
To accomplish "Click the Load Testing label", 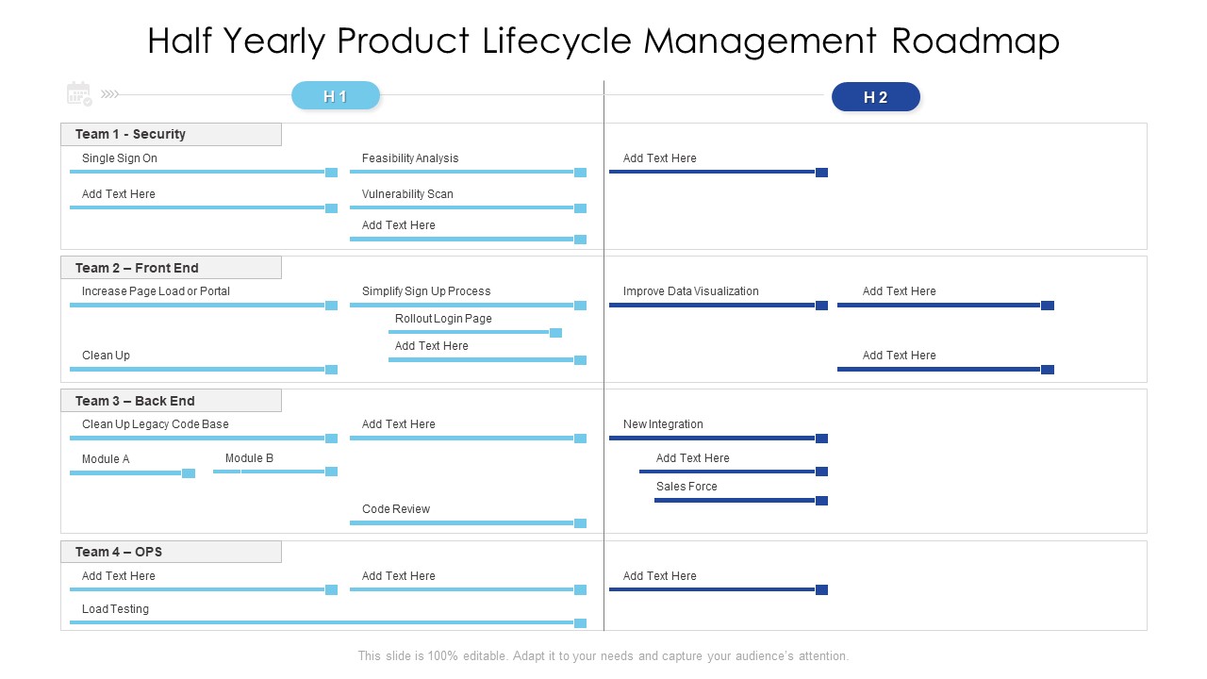I will coord(115,609).
